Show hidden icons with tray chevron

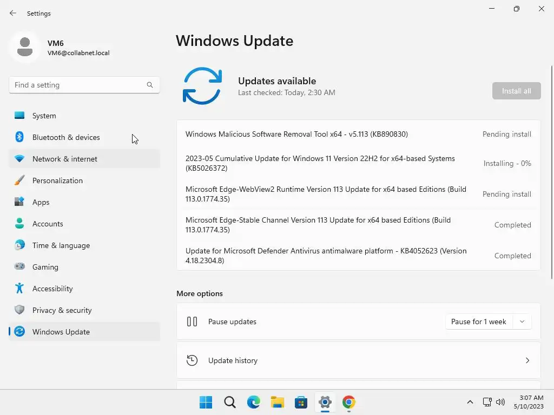pos(470,402)
